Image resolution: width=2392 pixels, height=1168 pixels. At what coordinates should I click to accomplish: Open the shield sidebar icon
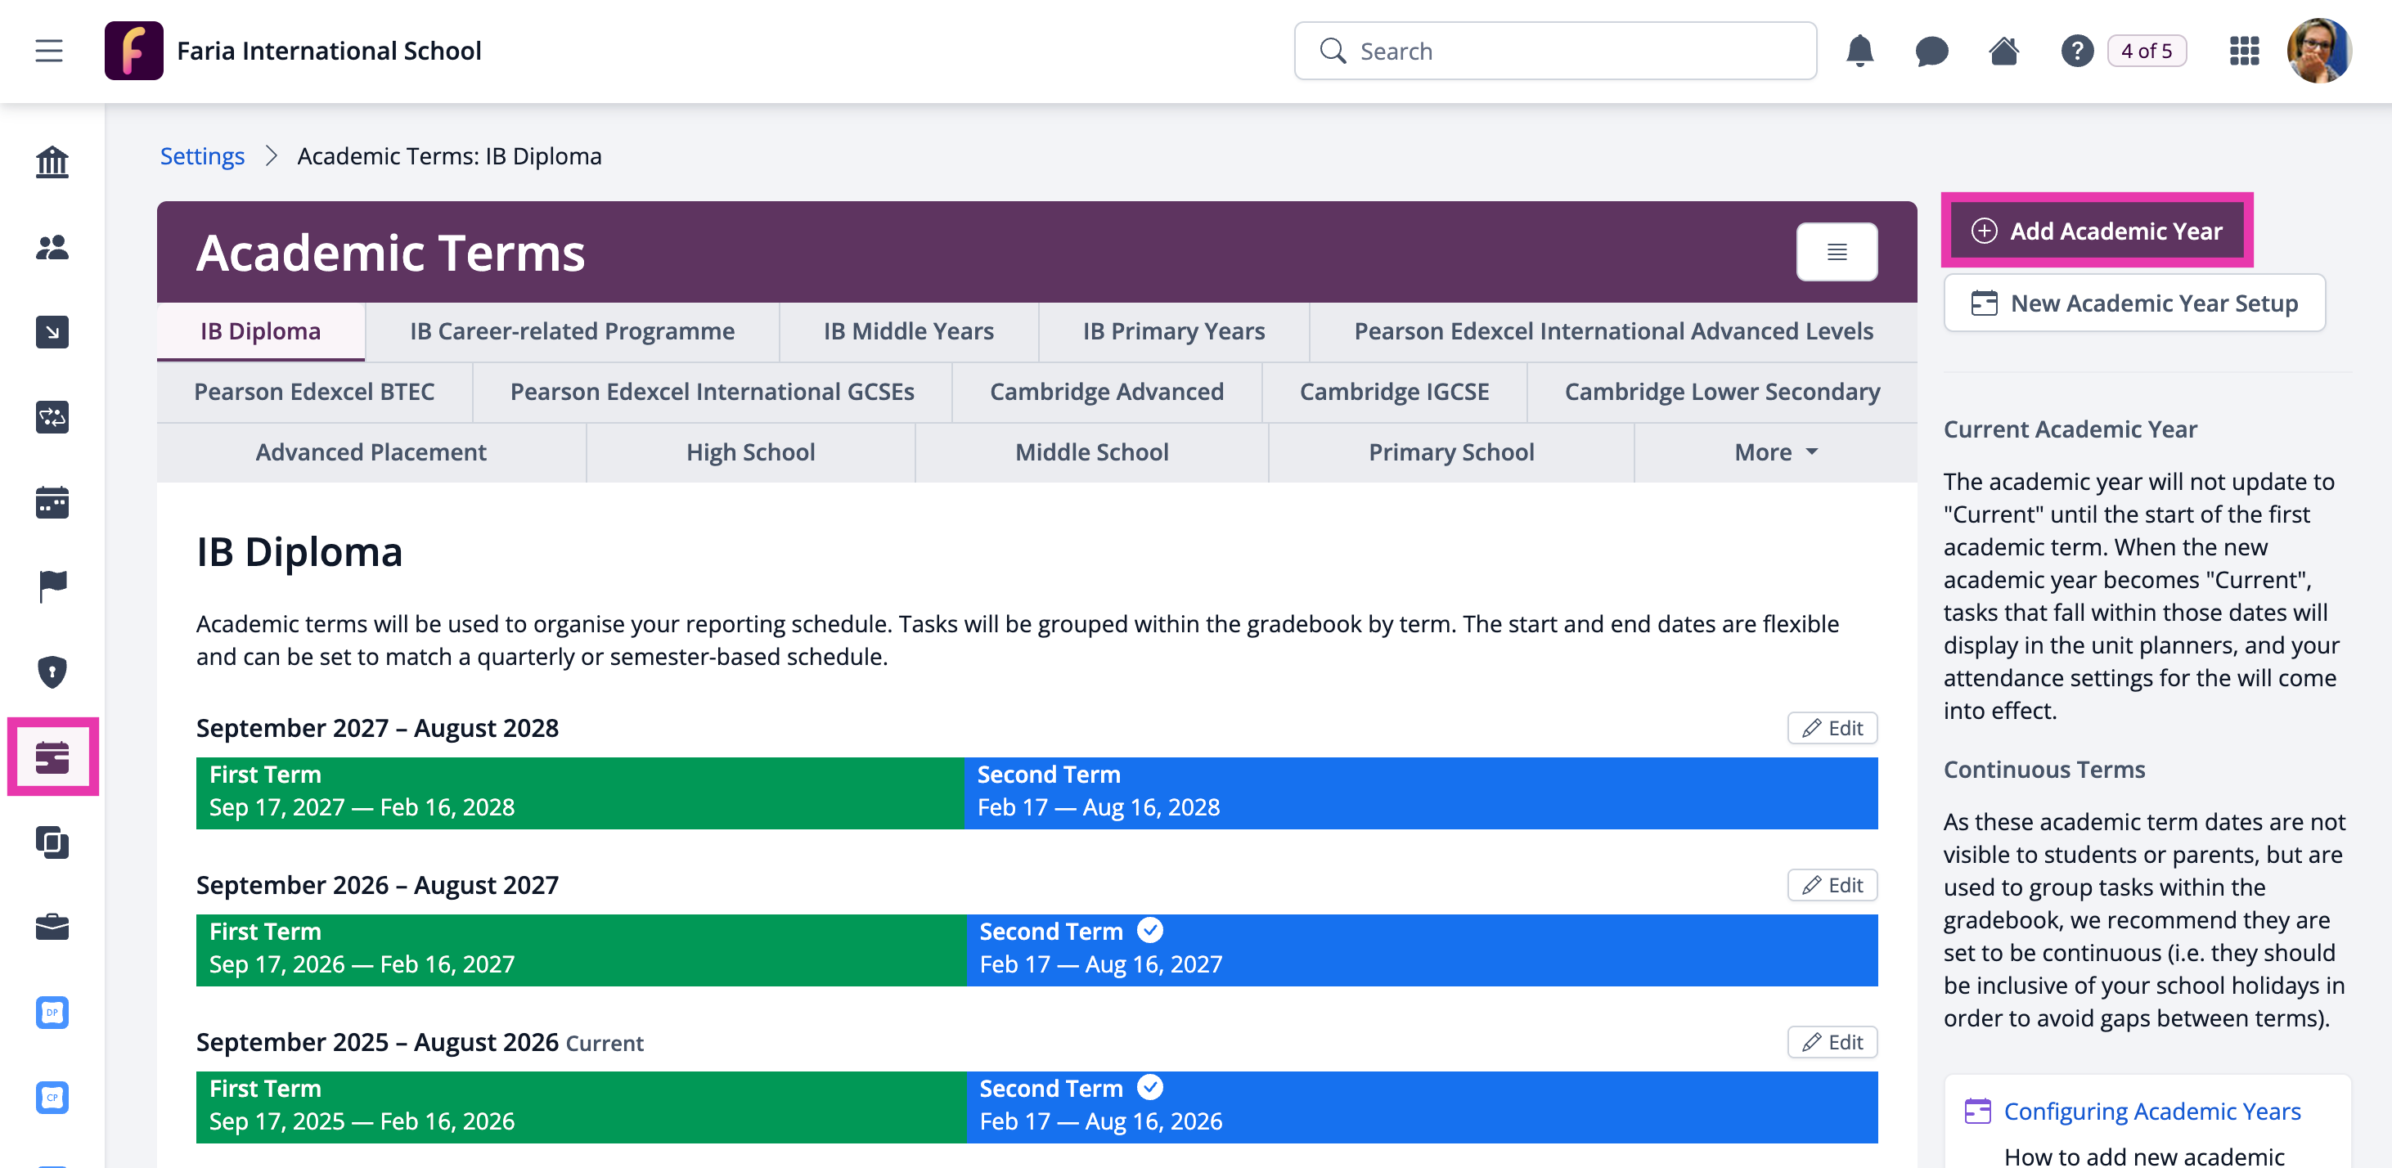pyautogui.click(x=52, y=672)
